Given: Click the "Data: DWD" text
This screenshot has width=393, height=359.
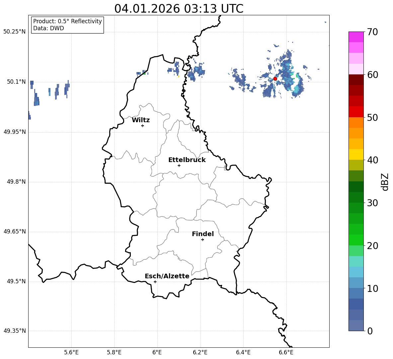Looking at the screenshot, I should (48, 28).
